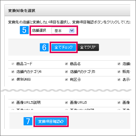Uncheck the 商品名 checkbox
136x136 pixels.
tap(67, 64)
